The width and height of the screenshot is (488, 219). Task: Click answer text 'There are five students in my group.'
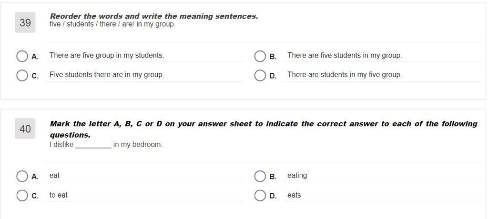[x=345, y=55]
